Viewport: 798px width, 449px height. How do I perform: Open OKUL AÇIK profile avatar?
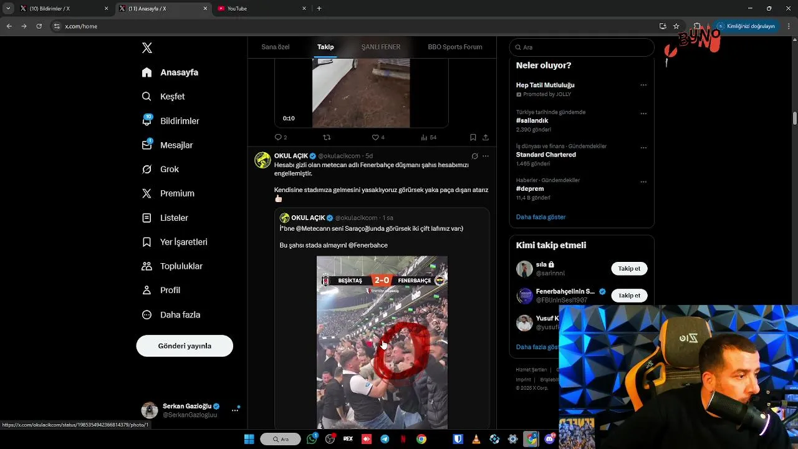tap(262, 160)
